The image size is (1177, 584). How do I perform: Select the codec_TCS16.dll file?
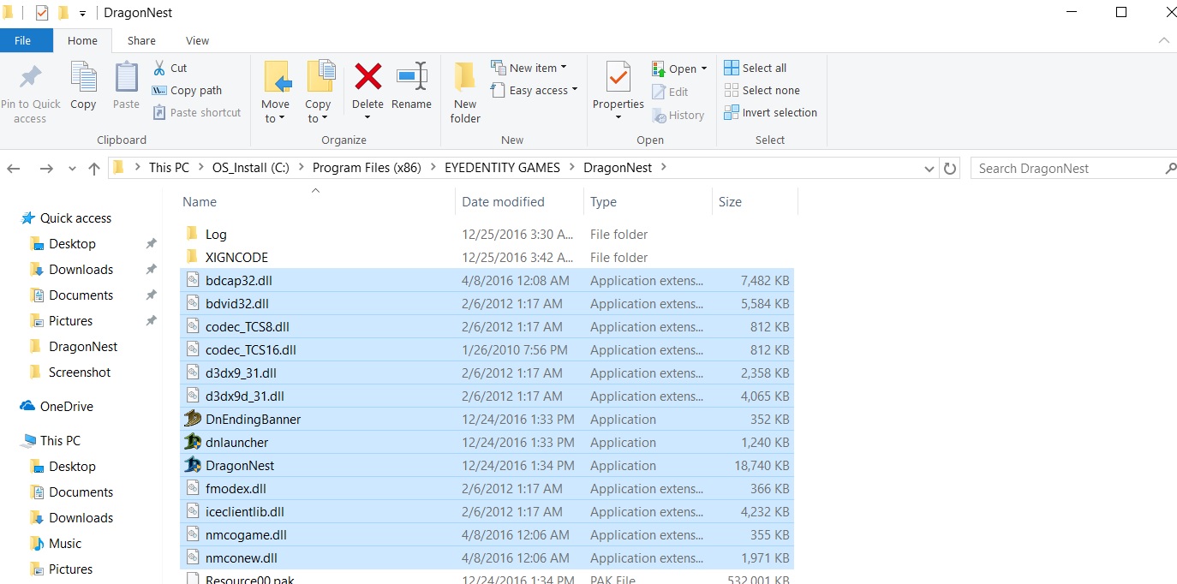pos(487,349)
